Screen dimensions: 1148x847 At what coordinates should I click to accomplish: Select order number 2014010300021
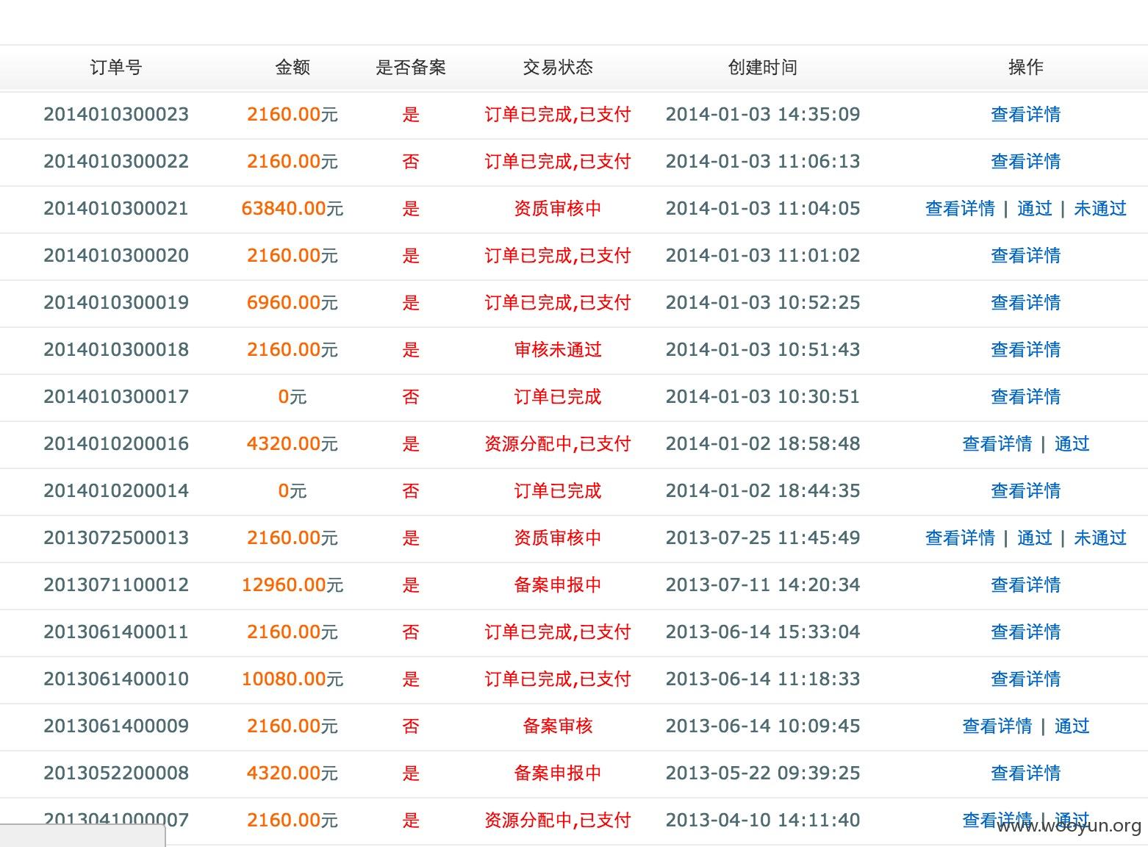point(116,209)
